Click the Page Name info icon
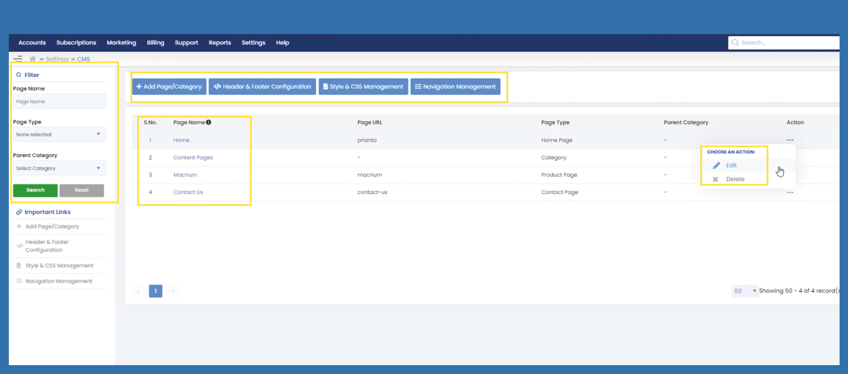Image resolution: width=848 pixels, height=374 pixels. pyautogui.click(x=209, y=122)
